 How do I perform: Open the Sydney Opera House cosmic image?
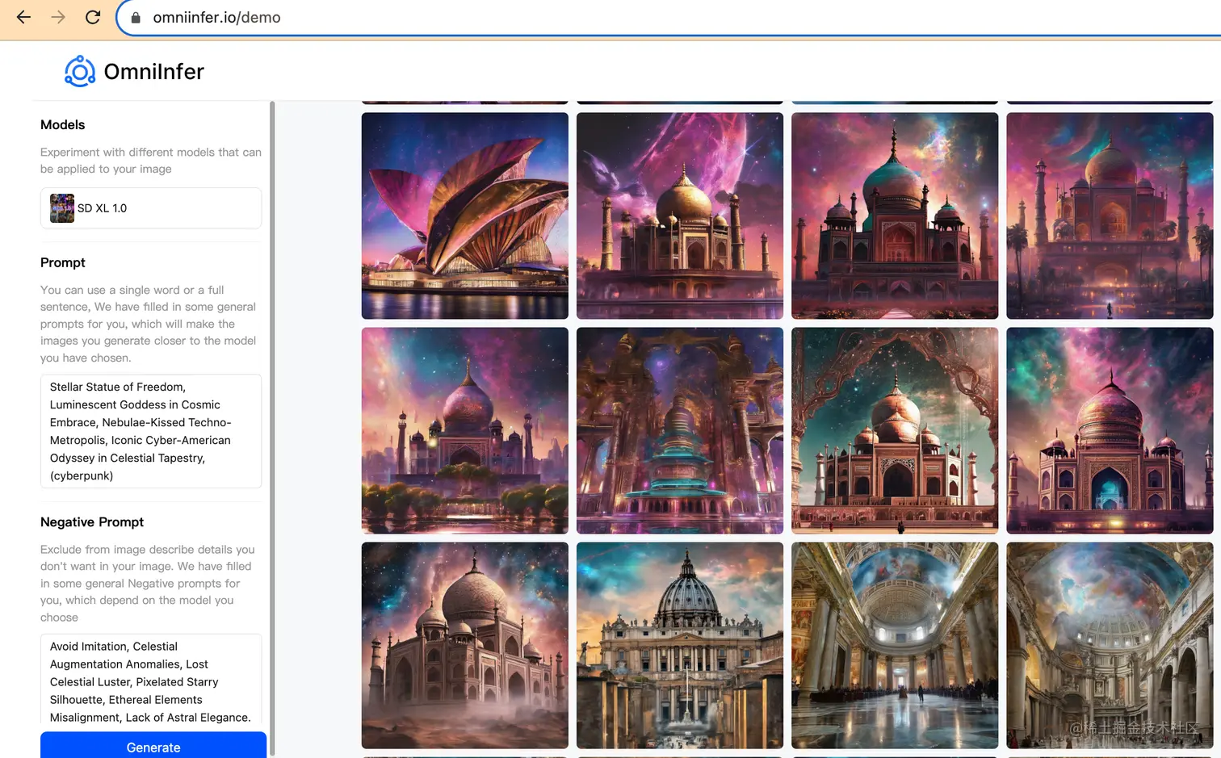[465, 216]
